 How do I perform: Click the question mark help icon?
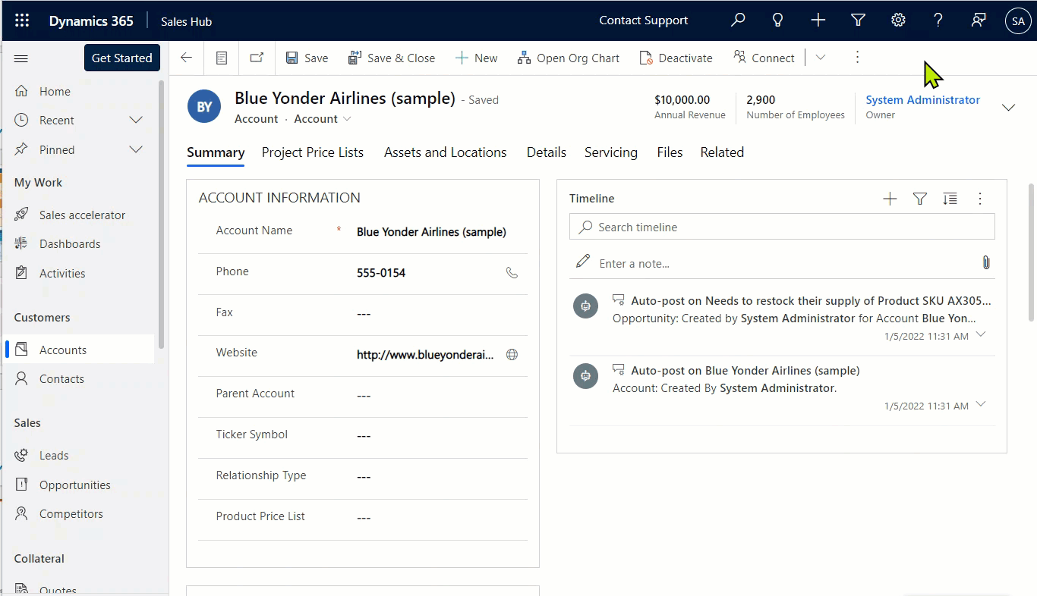(x=938, y=20)
